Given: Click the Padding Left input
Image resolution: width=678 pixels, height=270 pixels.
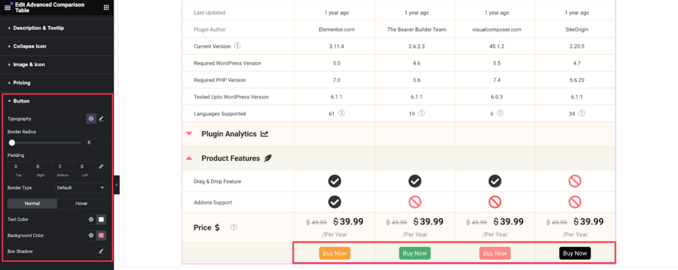Looking at the screenshot, I should coord(85,166).
